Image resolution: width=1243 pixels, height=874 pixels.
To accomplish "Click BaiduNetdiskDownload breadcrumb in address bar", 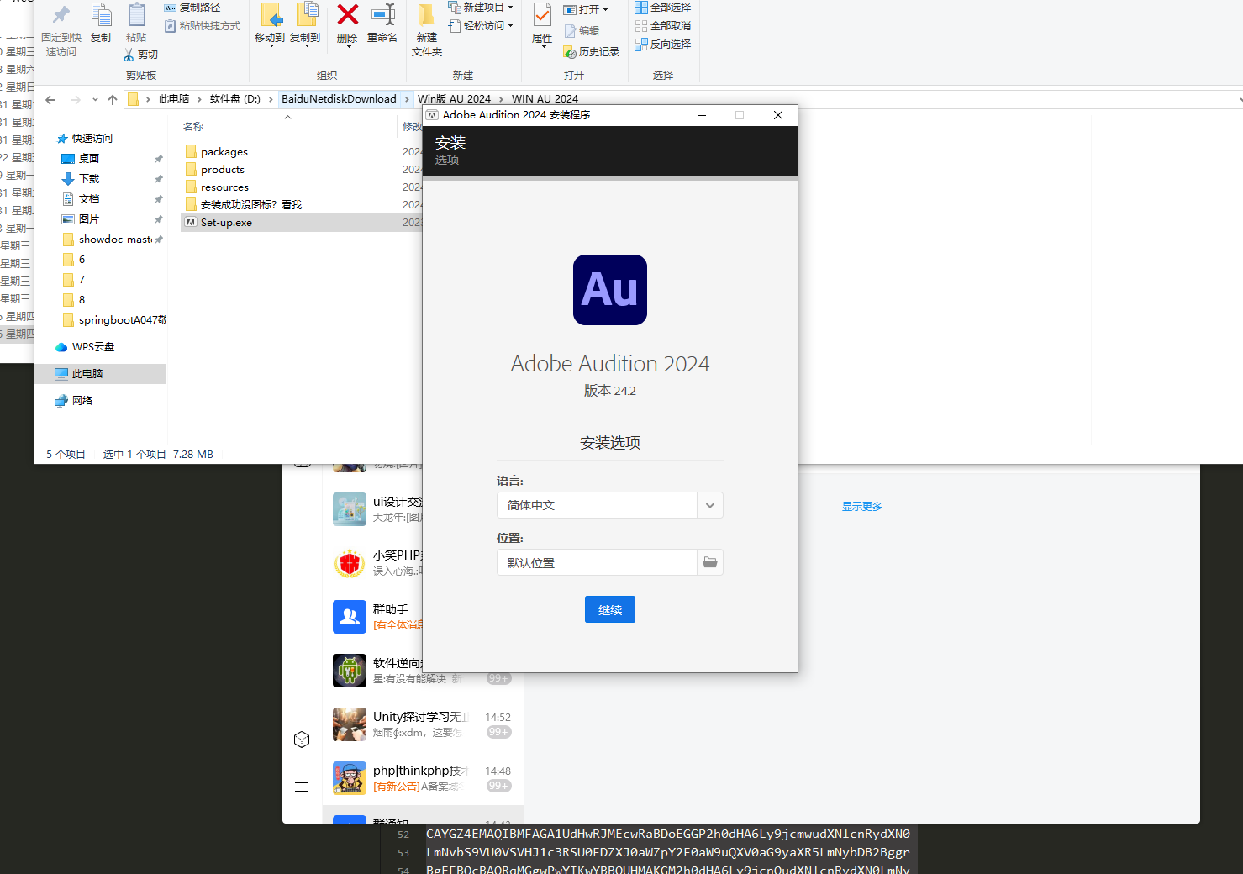I will [339, 99].
